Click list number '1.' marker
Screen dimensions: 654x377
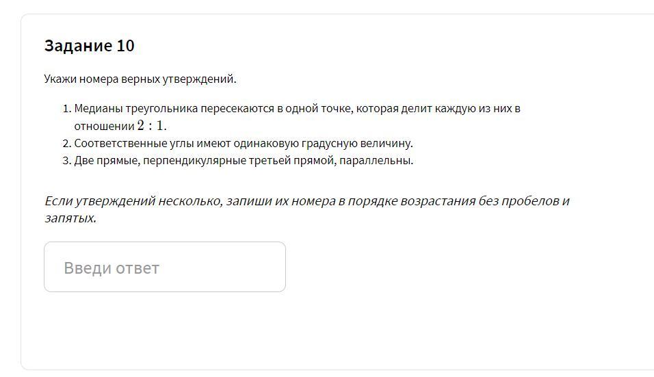click(67, 109)
